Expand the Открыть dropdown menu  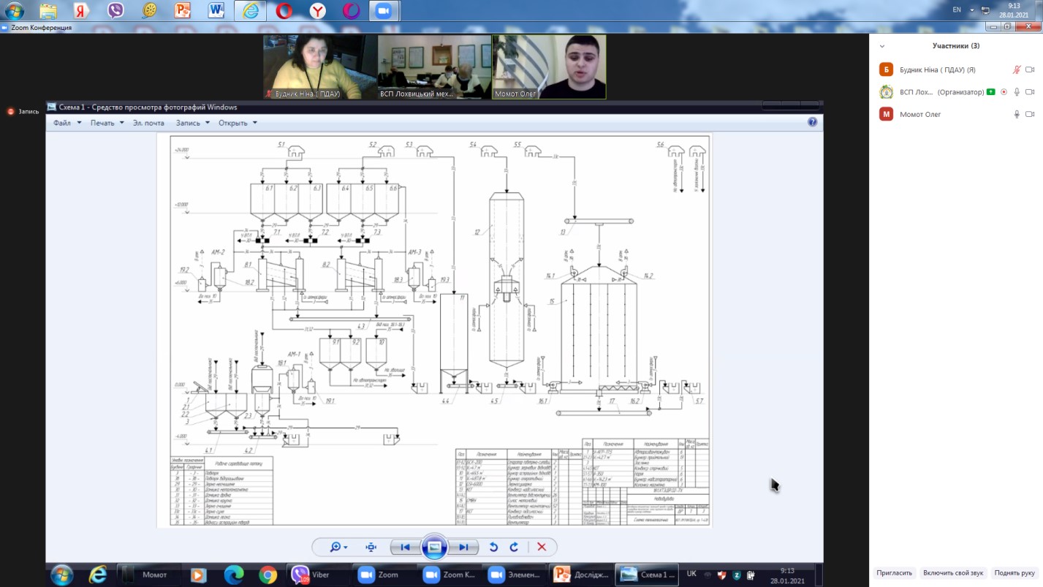(x=238, y=123)
